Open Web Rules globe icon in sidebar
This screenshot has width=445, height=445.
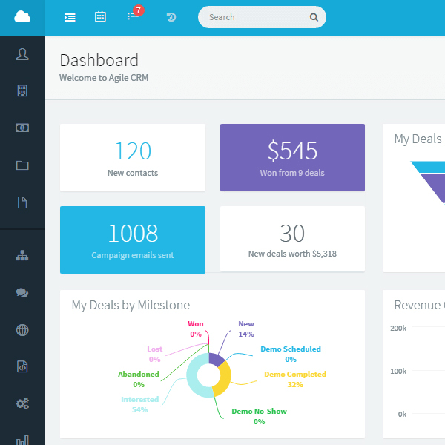(x=22, y=330)
